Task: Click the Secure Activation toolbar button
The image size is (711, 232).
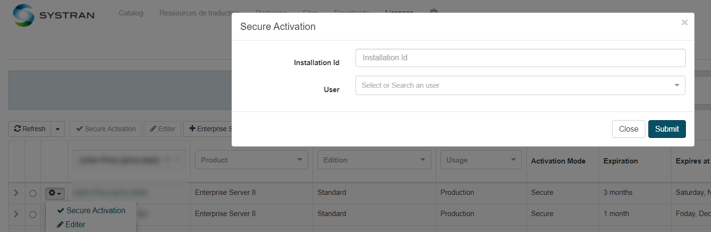Action: tap(106, 129)
